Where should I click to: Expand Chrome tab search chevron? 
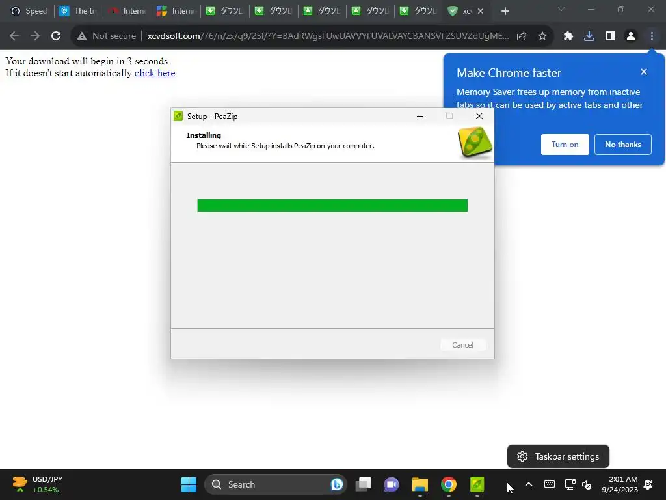(x=561, y=9)
